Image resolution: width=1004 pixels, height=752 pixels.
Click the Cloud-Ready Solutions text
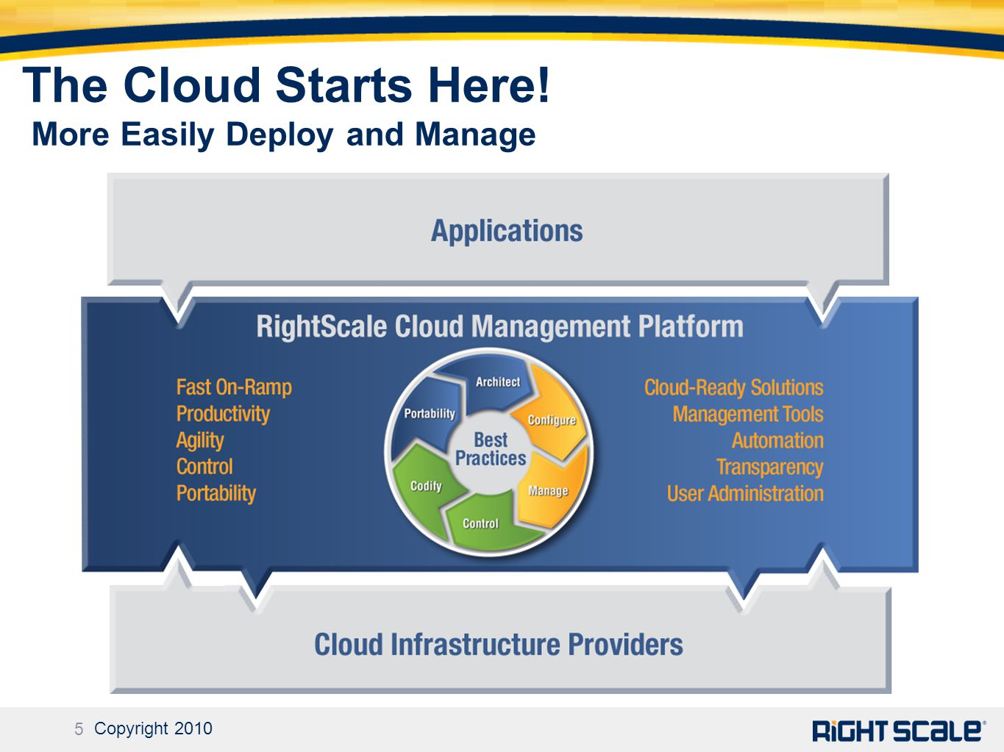pyautogui.click(x=734, y=387)
